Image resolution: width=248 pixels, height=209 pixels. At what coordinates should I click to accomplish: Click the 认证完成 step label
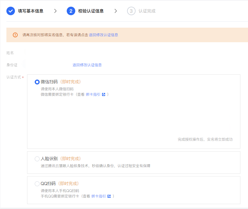coord(147,11)
